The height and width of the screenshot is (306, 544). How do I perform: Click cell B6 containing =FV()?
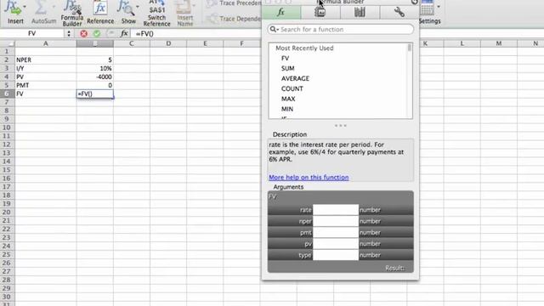pos(94,93)
